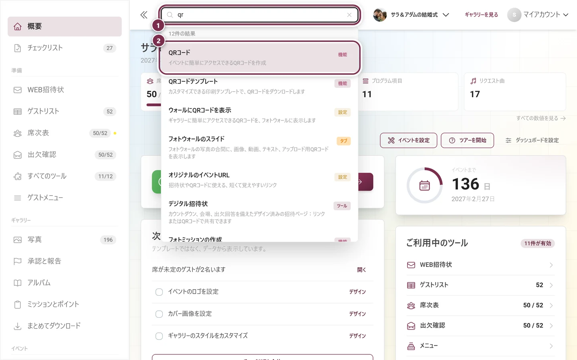Expand the ゲストリスト tool row chevron
Screen dimensions: 577x360
(551, 285)
